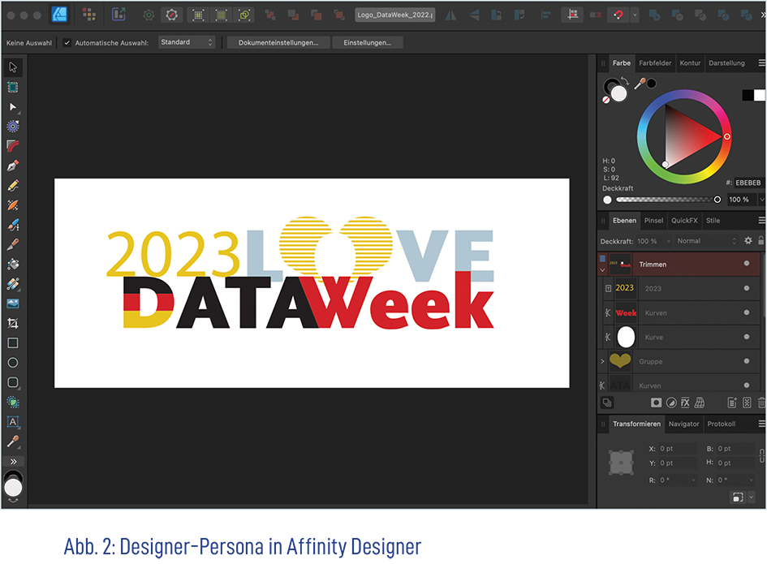This screenshot has width=767, height=564.
Task: Pick the Rectangle shape tool
Action: click(x=13, y=343)
